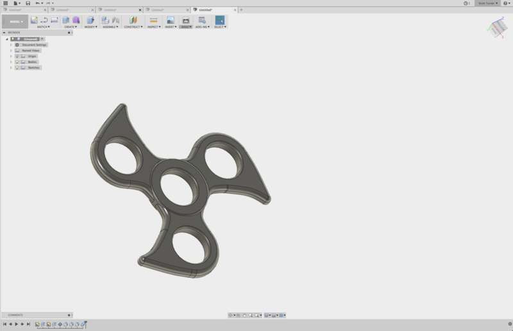
Task: Open the data panel grid icon
Action: 6,3
